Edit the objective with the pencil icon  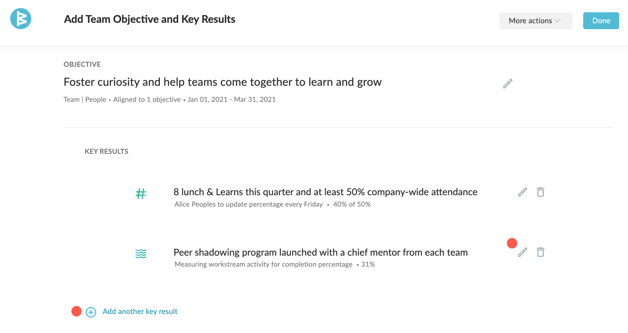point(508,84)
